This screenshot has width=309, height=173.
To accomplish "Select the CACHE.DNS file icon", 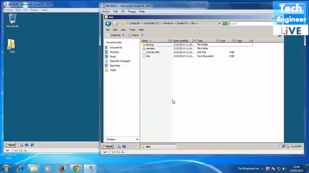I will 144,52.
